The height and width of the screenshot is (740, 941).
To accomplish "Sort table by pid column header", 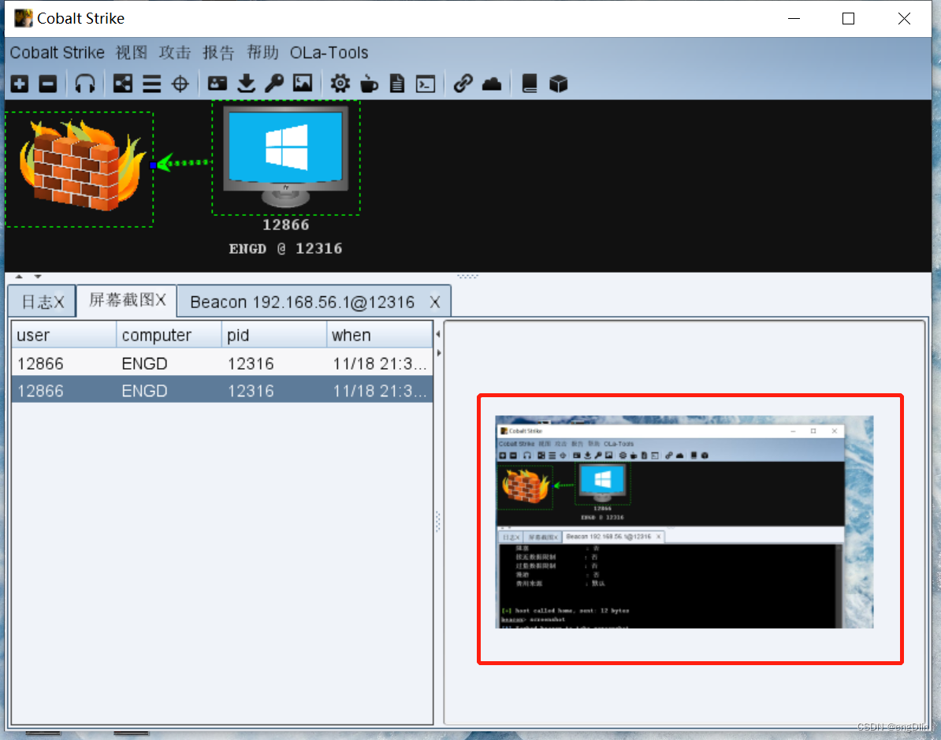I will 273,335.
